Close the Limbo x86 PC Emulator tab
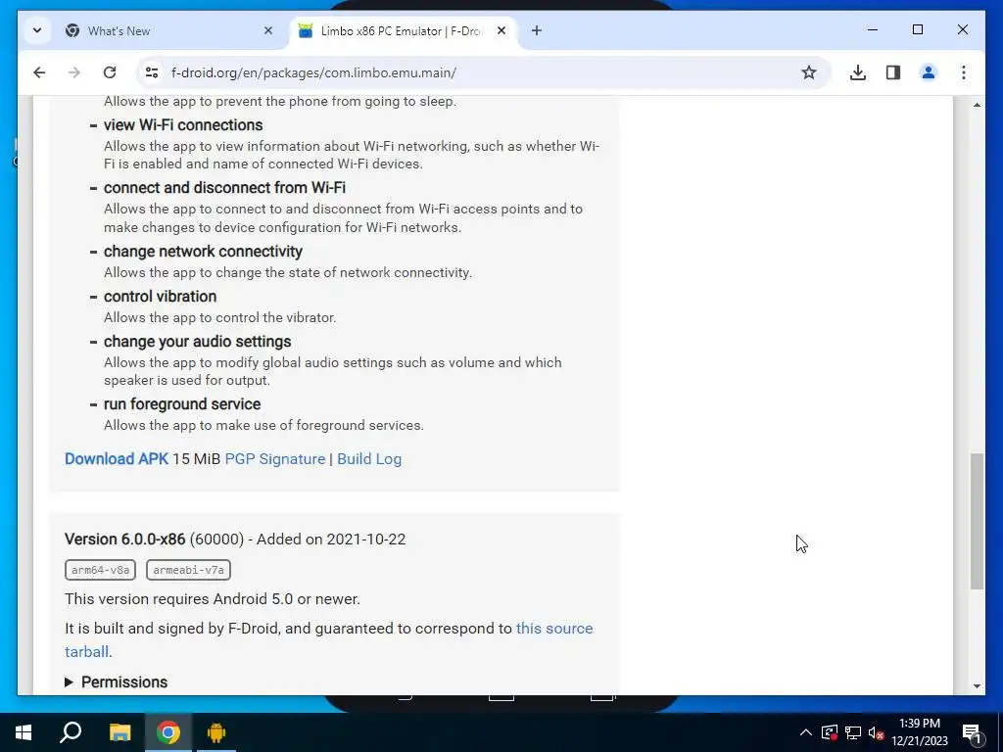1003x752 pixels. coord(501,30)
